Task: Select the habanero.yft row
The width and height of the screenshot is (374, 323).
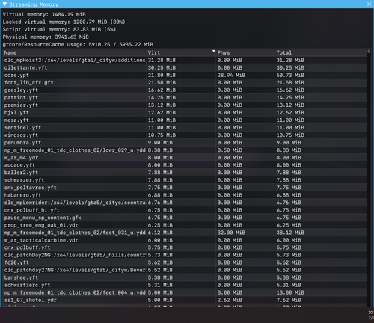Action: [x=185, y=195]
